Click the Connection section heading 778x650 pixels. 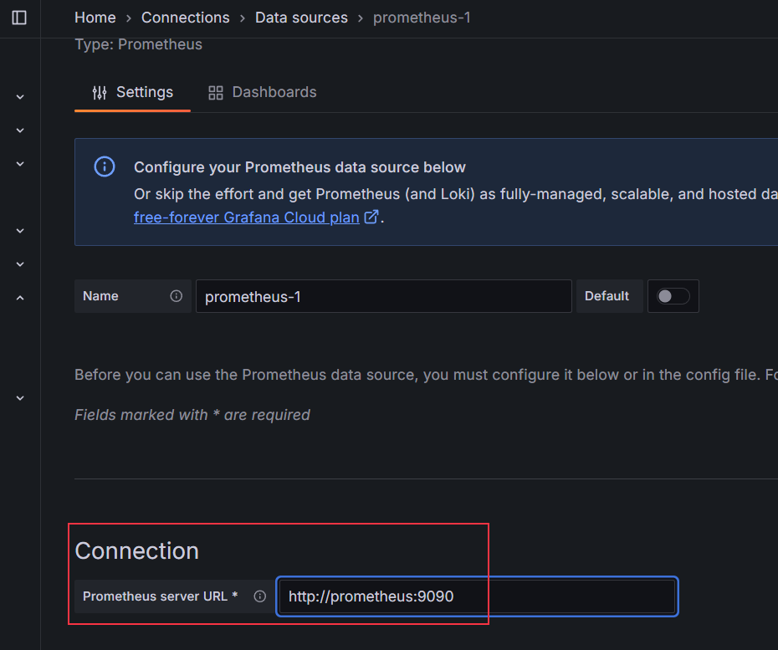click(136, 550)
